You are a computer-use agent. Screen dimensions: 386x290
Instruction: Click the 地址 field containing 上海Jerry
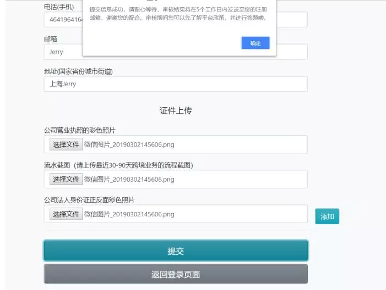176,84
